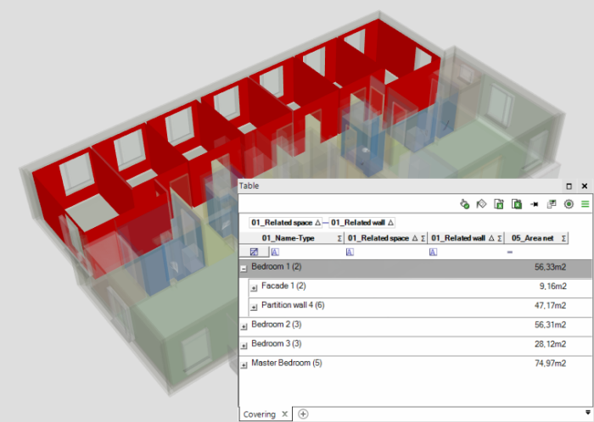Open the tab list dropdown arrow at bottom right
Viewport: 594px width, 422px height.
588,412
